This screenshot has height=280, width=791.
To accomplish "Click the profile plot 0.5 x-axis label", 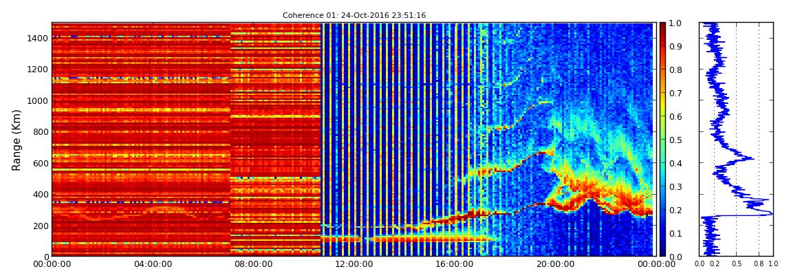I will [x=737, y=264].
